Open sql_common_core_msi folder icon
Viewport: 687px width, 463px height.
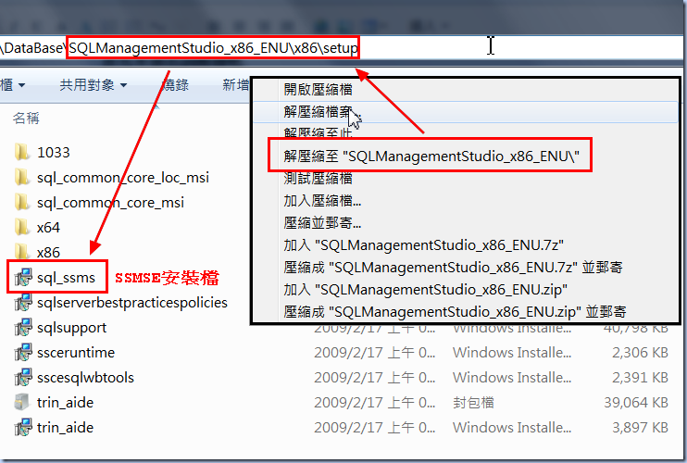[22, 203]
